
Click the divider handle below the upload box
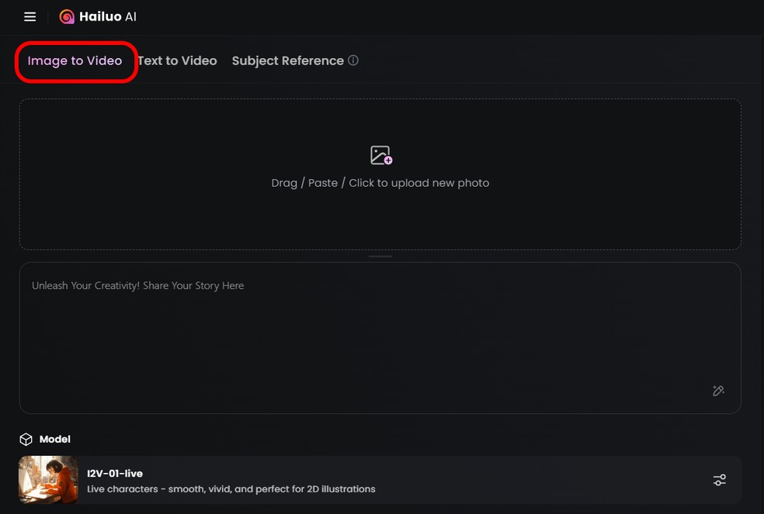tap(380, 256)
